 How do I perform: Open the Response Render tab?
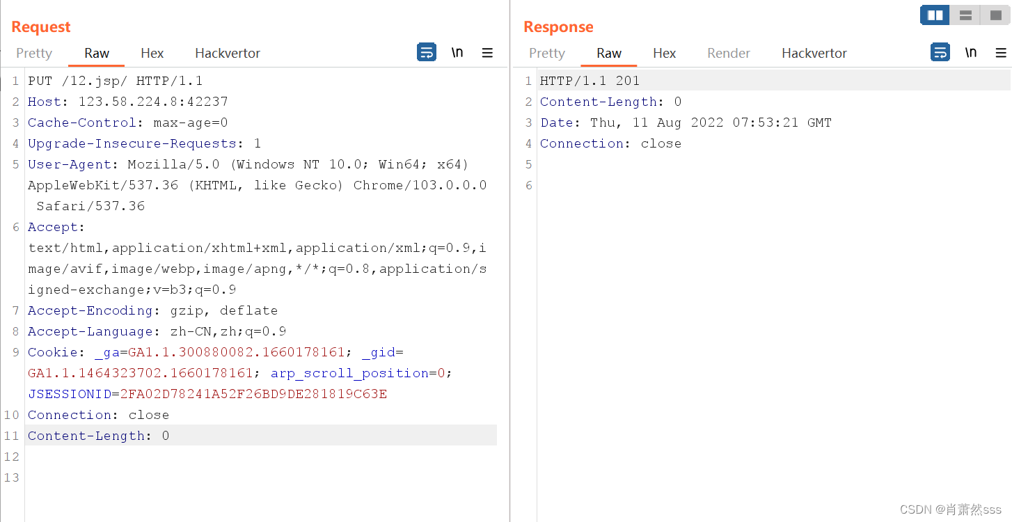[729, 53]
